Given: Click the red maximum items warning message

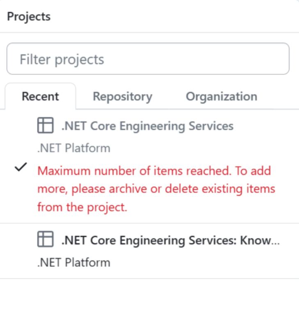Looking at the screenshot, I should (x=156, y=189).
